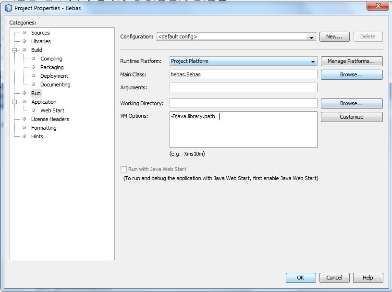Select the Deployment category
Screen dimensions: 392x292
click(54, 76)
